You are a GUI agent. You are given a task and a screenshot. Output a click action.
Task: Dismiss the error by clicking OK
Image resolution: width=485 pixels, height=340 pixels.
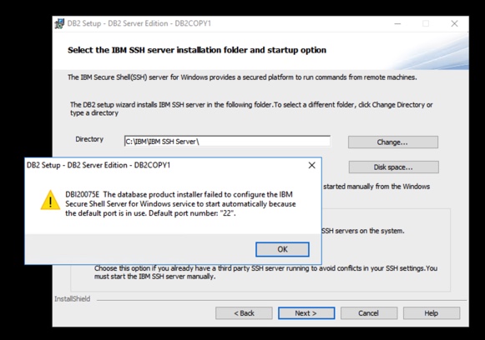(282, 249)
